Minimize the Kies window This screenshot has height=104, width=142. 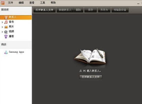coord(138,4)
